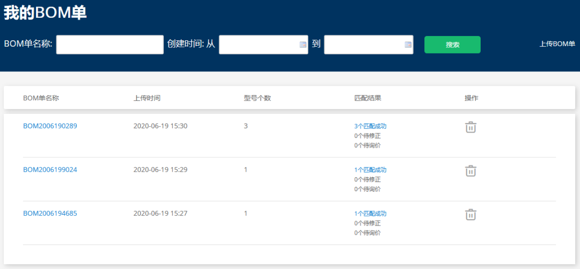Delete BOM2006199024 using its trash icon
The image size is (580, 269).
coord(470,171)
